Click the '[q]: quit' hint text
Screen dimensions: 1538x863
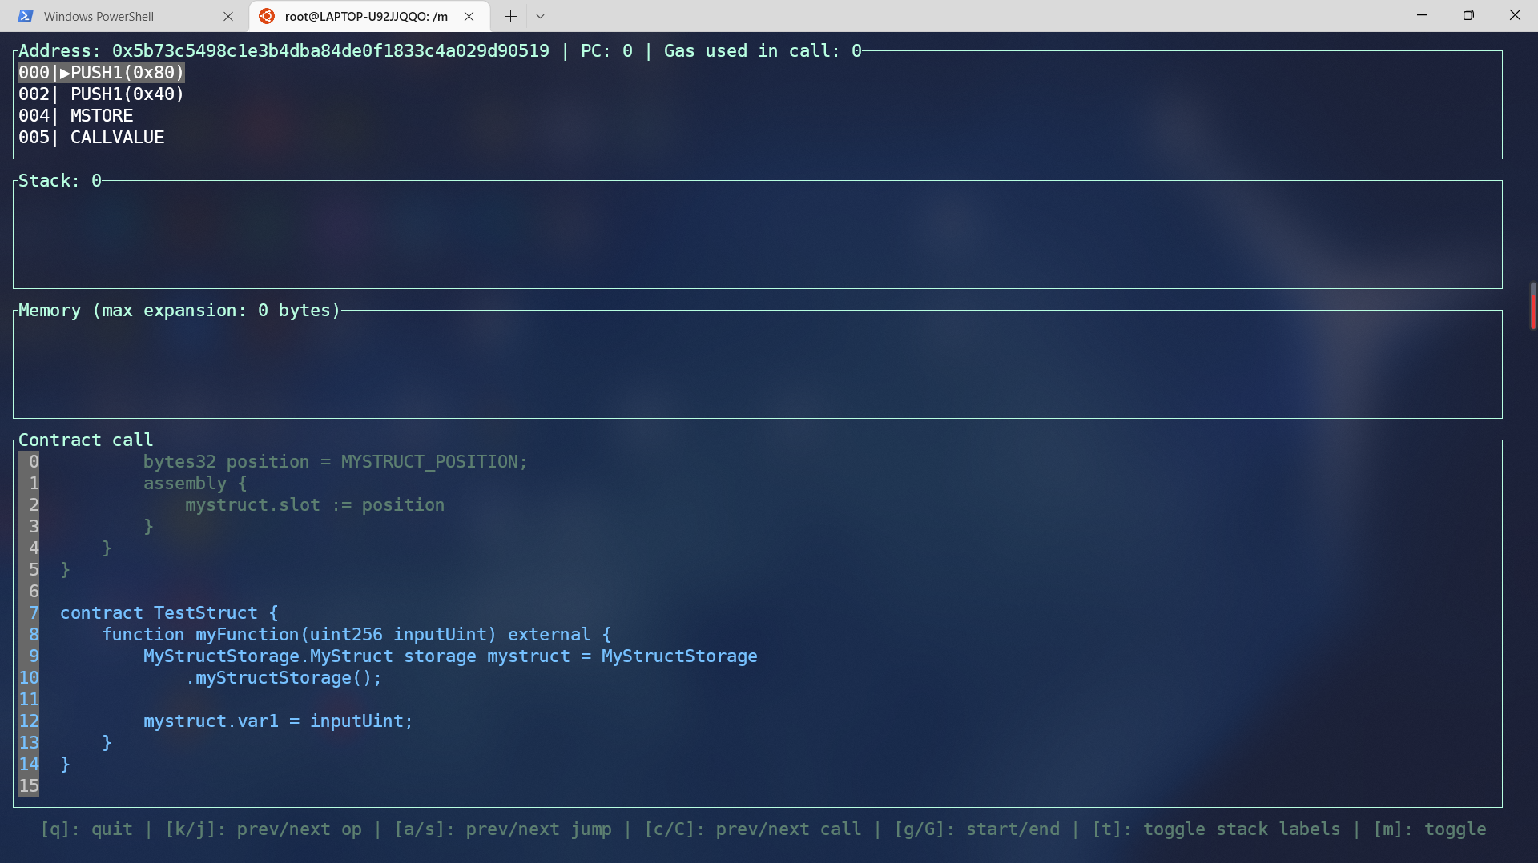coord(87,829)
